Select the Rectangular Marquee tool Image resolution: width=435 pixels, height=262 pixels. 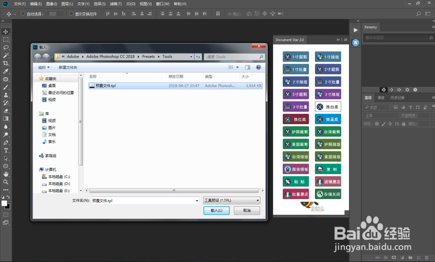[6, 40]
